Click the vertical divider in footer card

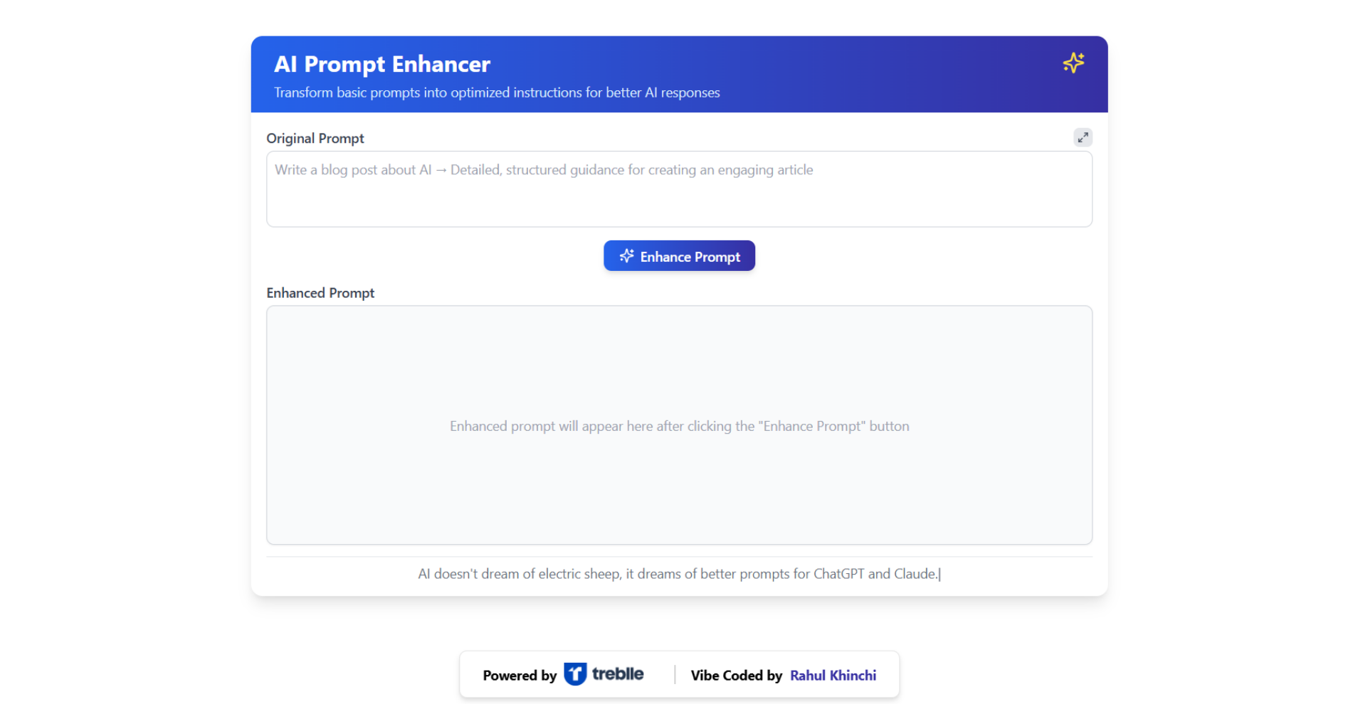(x=674, y=674)
